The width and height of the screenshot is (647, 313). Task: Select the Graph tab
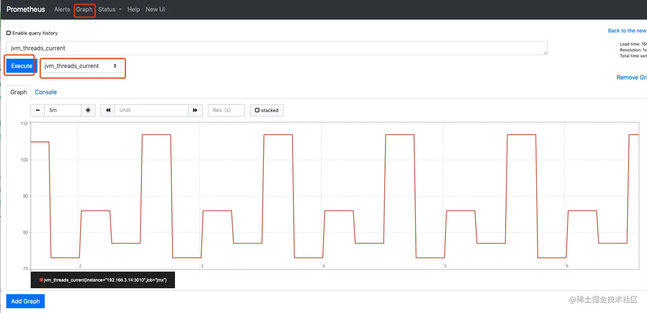pos(19,92)
